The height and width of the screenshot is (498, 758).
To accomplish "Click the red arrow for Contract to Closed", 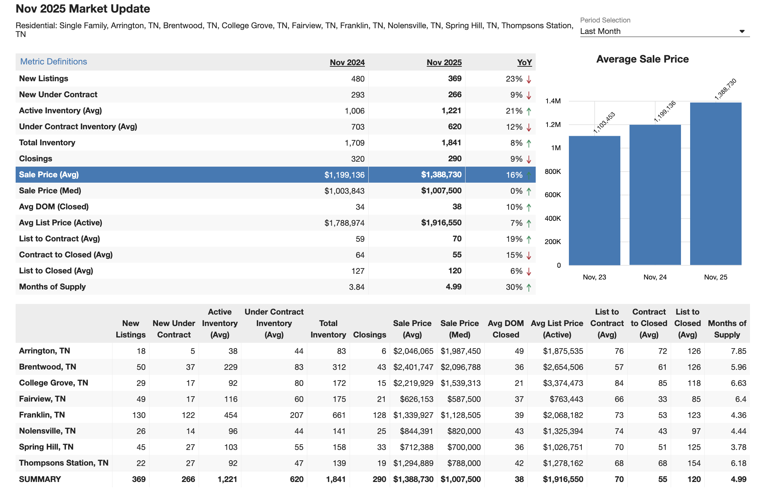I will click(529, 255).
